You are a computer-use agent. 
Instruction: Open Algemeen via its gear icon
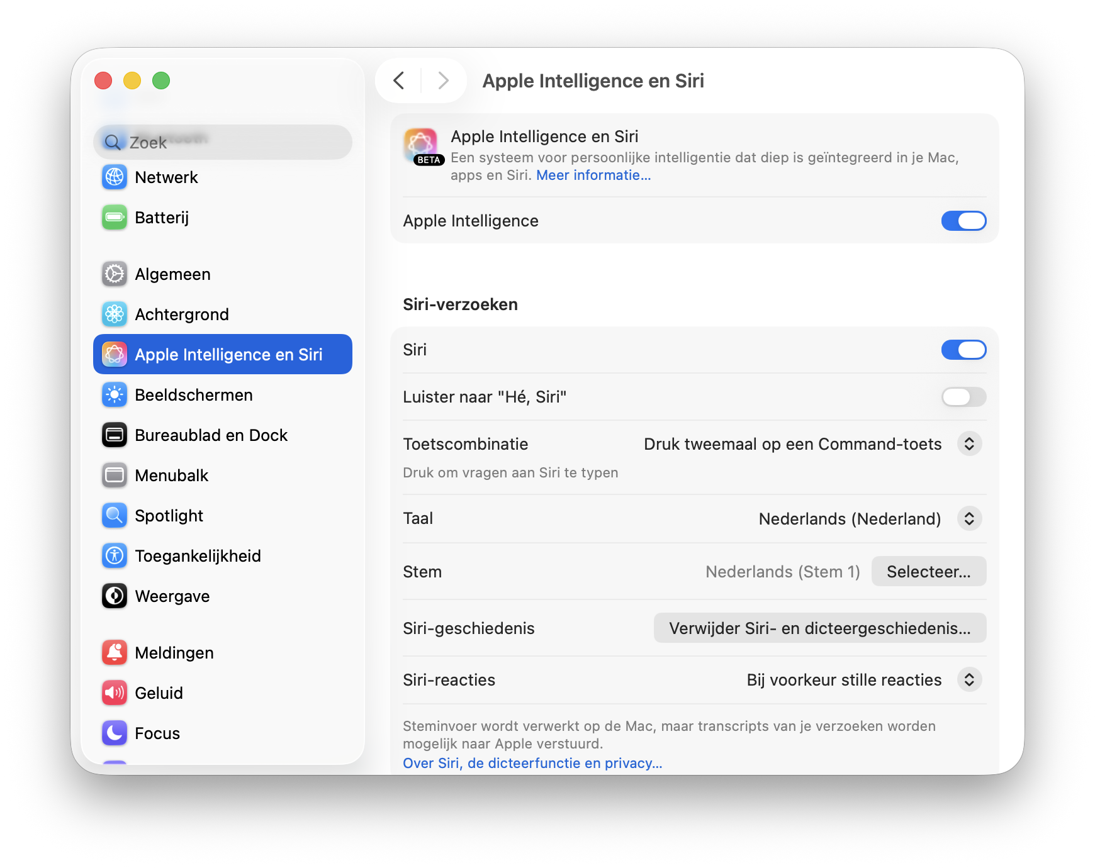(x=114, y=274)
